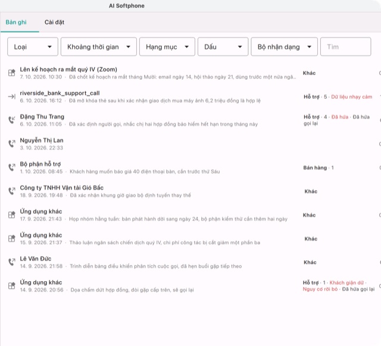
Task: Open Đặng Thu Trang call record
Action: click(x=190, y=120)
